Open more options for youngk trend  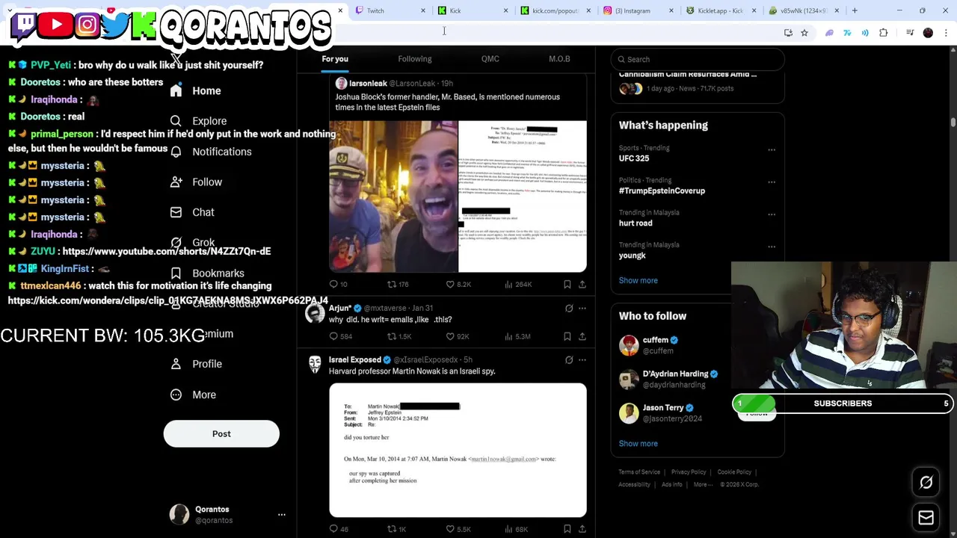[x=772, y=246]
